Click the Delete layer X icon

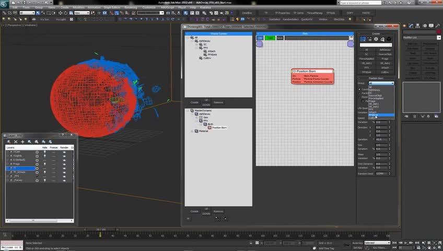pos(16,142)
